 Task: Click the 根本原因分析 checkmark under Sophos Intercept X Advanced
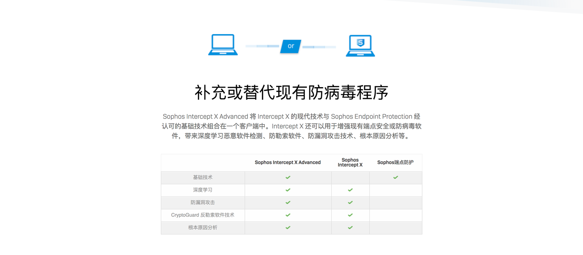coord(288,228)
